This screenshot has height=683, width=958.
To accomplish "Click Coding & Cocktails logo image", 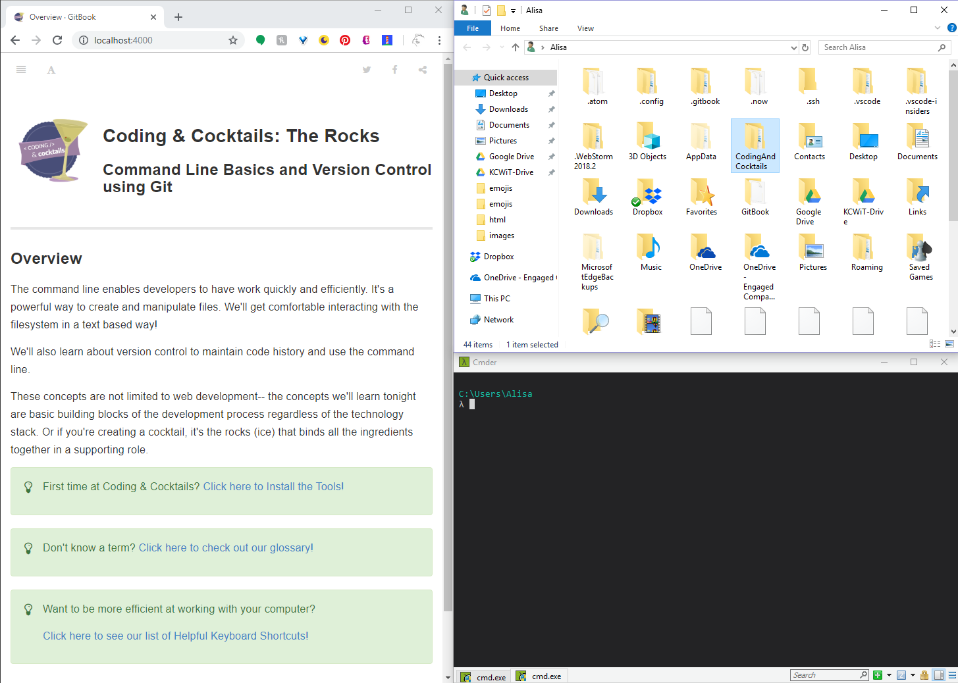I will [x=53, y=151].
